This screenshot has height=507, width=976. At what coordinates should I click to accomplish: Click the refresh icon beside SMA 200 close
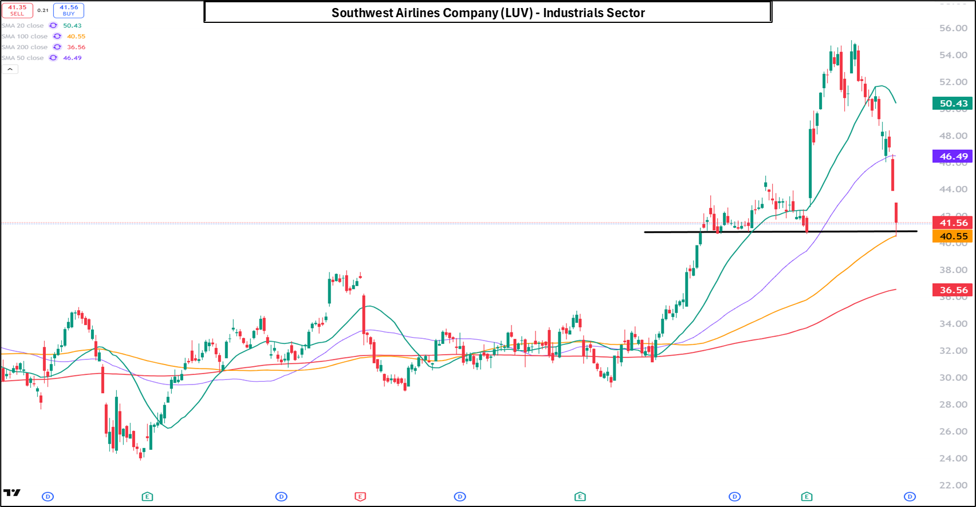click(57, 47)
